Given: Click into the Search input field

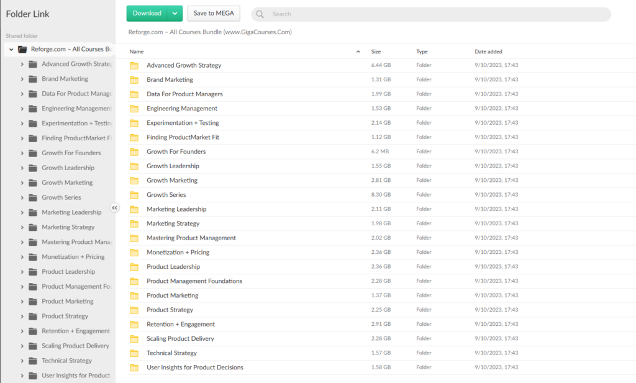Looking at the screenshot, I should [x=435, y=14].
